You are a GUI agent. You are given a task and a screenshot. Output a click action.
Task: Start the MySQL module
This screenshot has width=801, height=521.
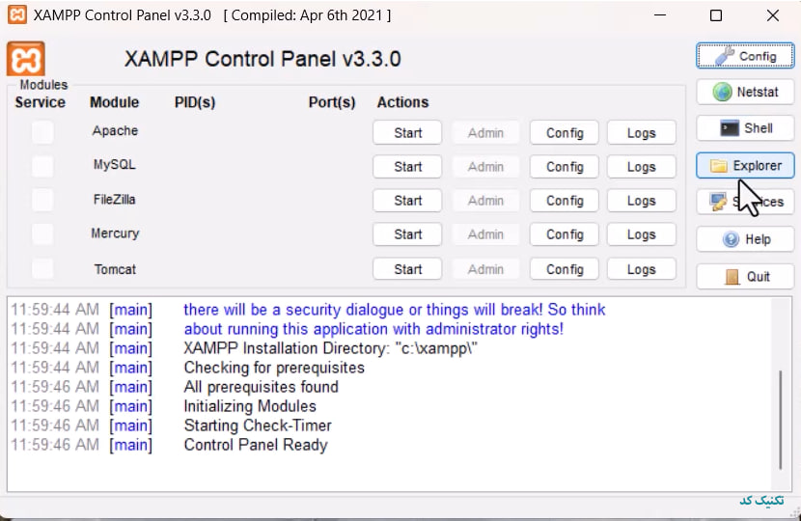coord(407,167)
